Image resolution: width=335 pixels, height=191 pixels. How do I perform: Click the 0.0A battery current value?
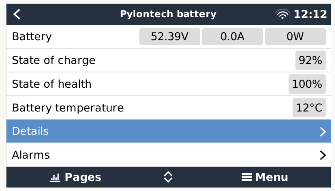pos(233,37)
